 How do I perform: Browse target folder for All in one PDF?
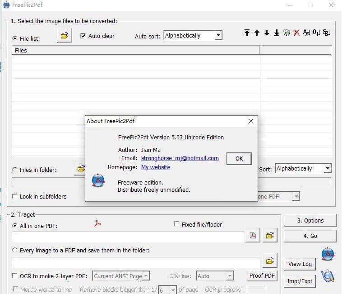[x=270, y=235]
